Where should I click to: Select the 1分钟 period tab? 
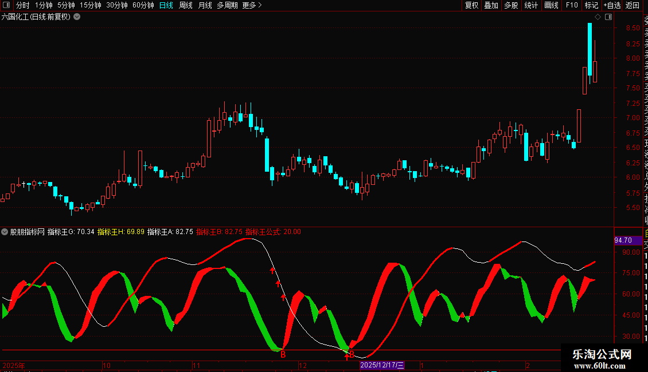44,5
